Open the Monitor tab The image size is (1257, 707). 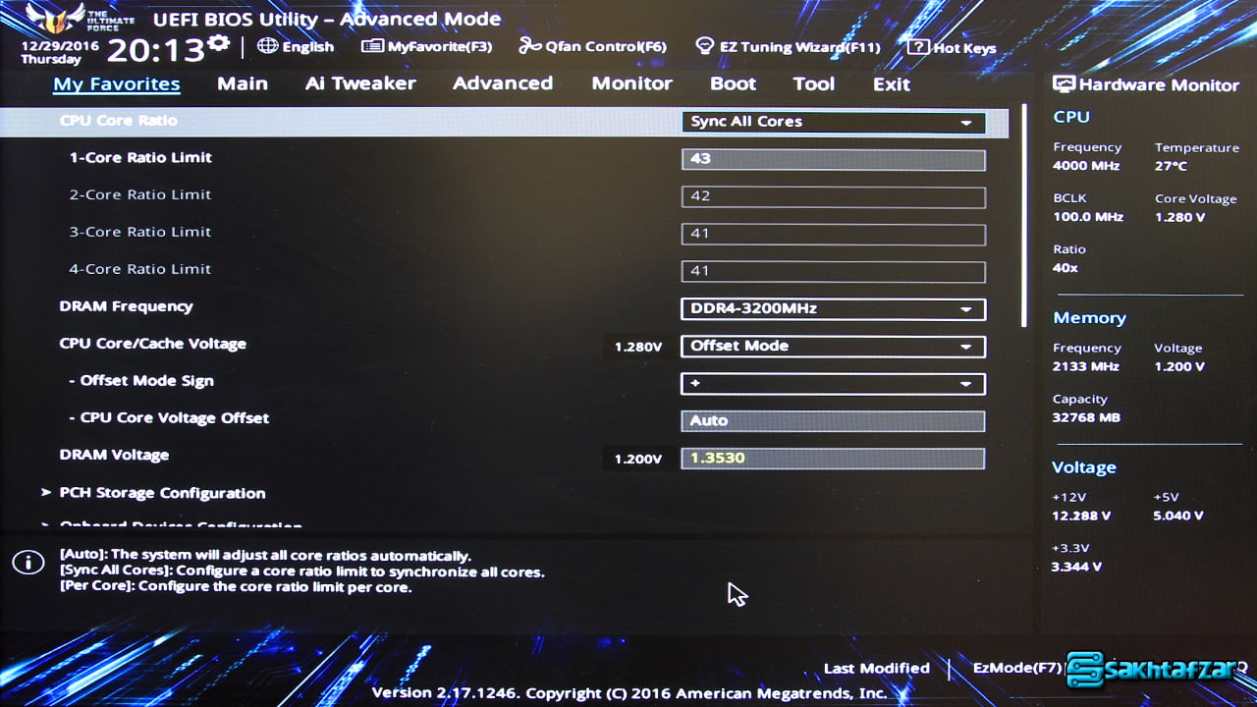coord(631,83)
